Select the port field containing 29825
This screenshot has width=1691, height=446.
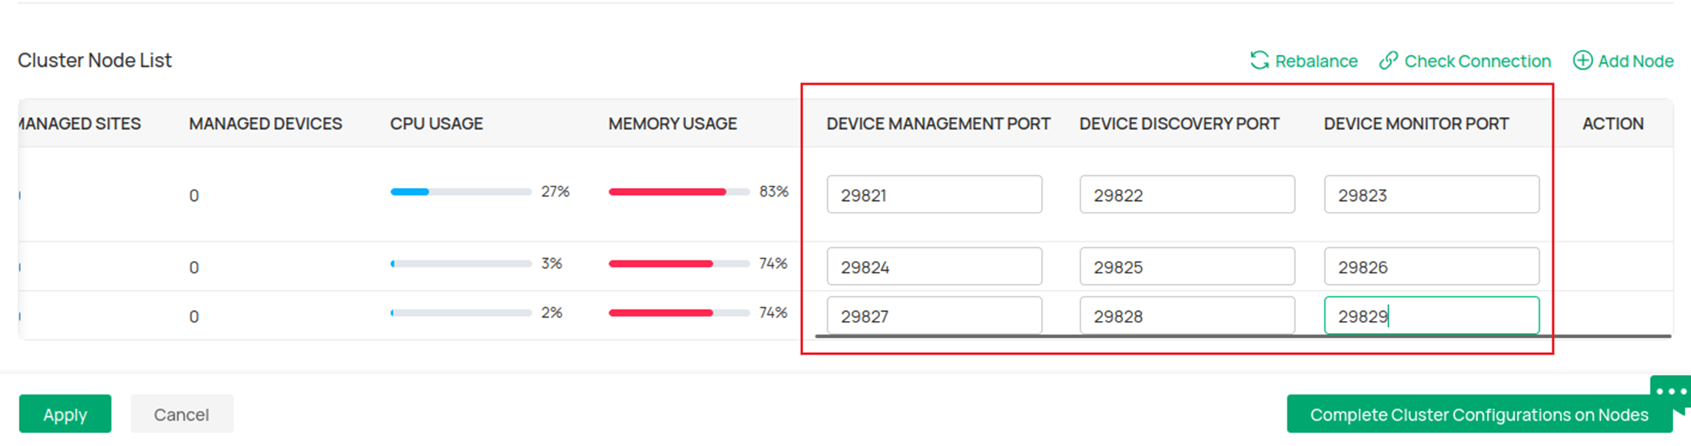[1186, 266]
